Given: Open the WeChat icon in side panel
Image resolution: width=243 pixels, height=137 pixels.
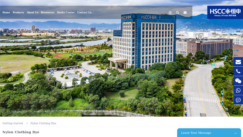Looking at the screenshot, I should (x=238, y=81).
